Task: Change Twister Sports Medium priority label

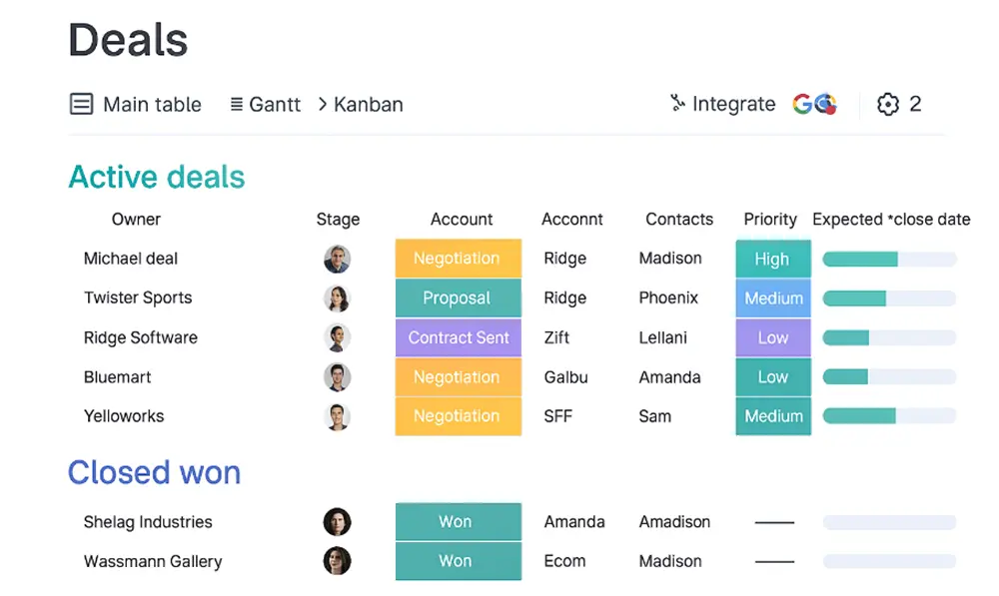Action: (x=773, y=298)
